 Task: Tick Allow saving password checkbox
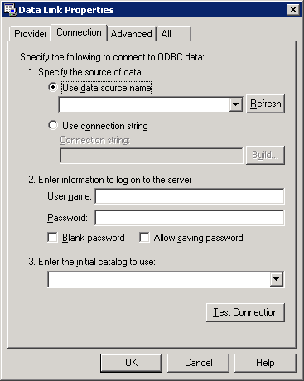pos(144,238)
